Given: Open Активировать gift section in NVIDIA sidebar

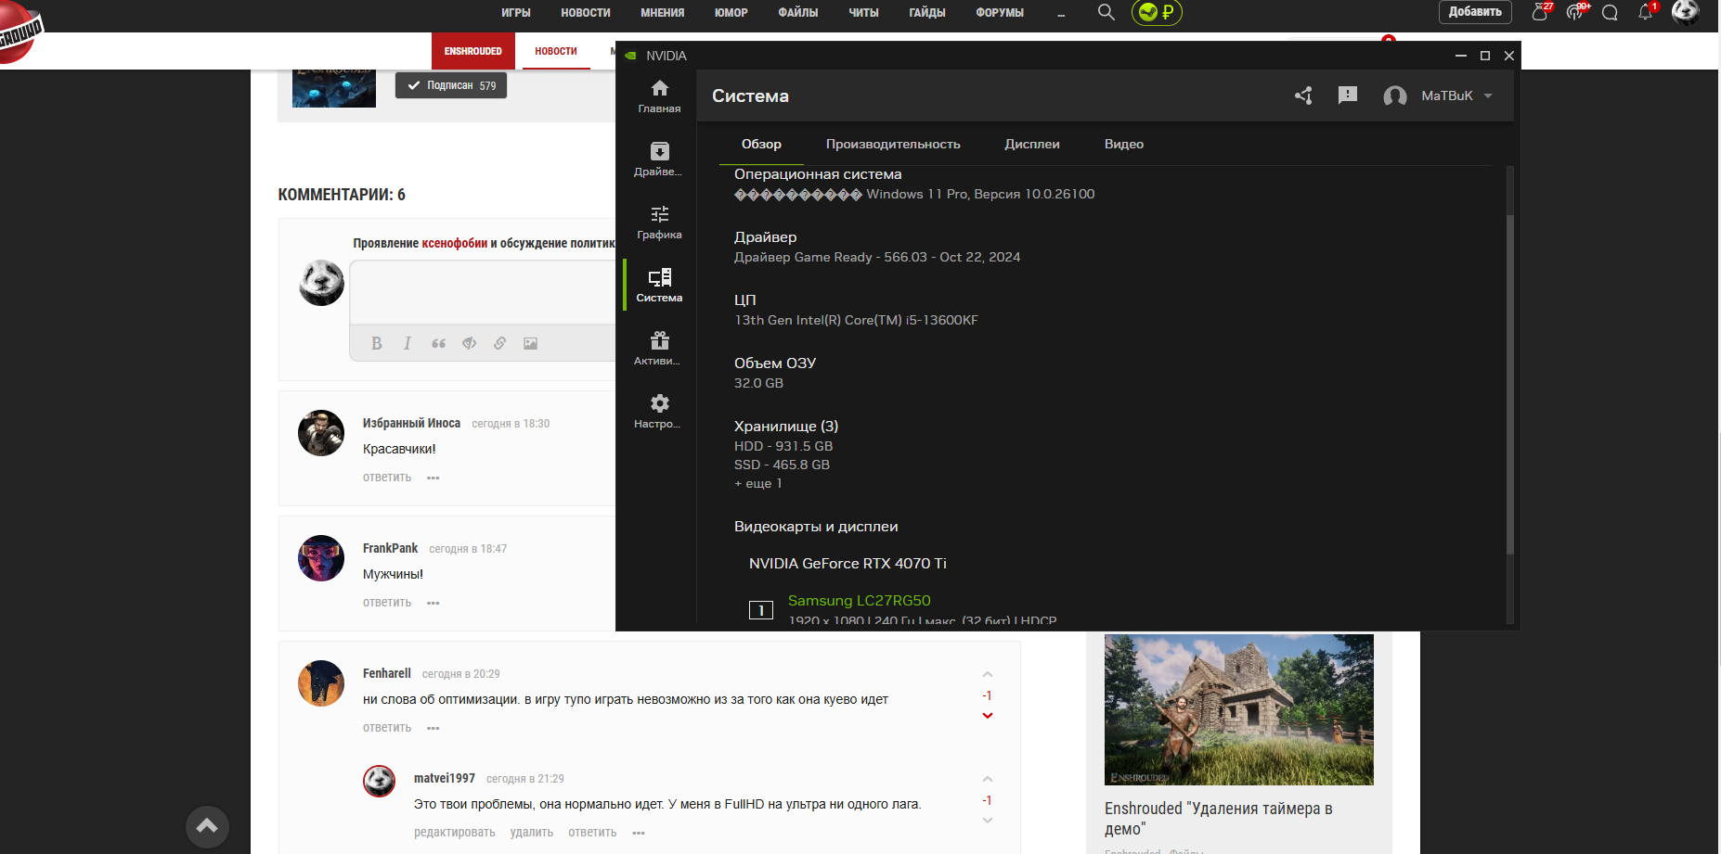Looking at the screenshot, I should 659,349.
